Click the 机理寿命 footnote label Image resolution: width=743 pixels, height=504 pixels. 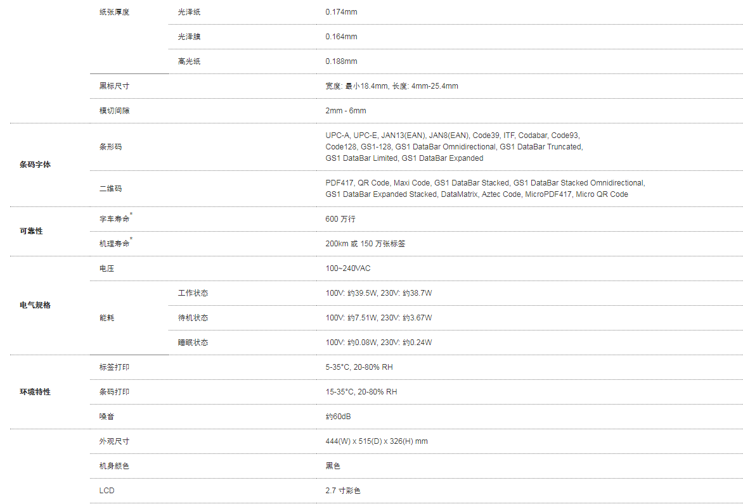115,243
